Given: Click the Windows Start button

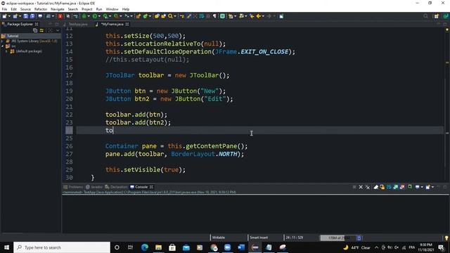Looking at the screenshot, I should [x=6, y=247].
